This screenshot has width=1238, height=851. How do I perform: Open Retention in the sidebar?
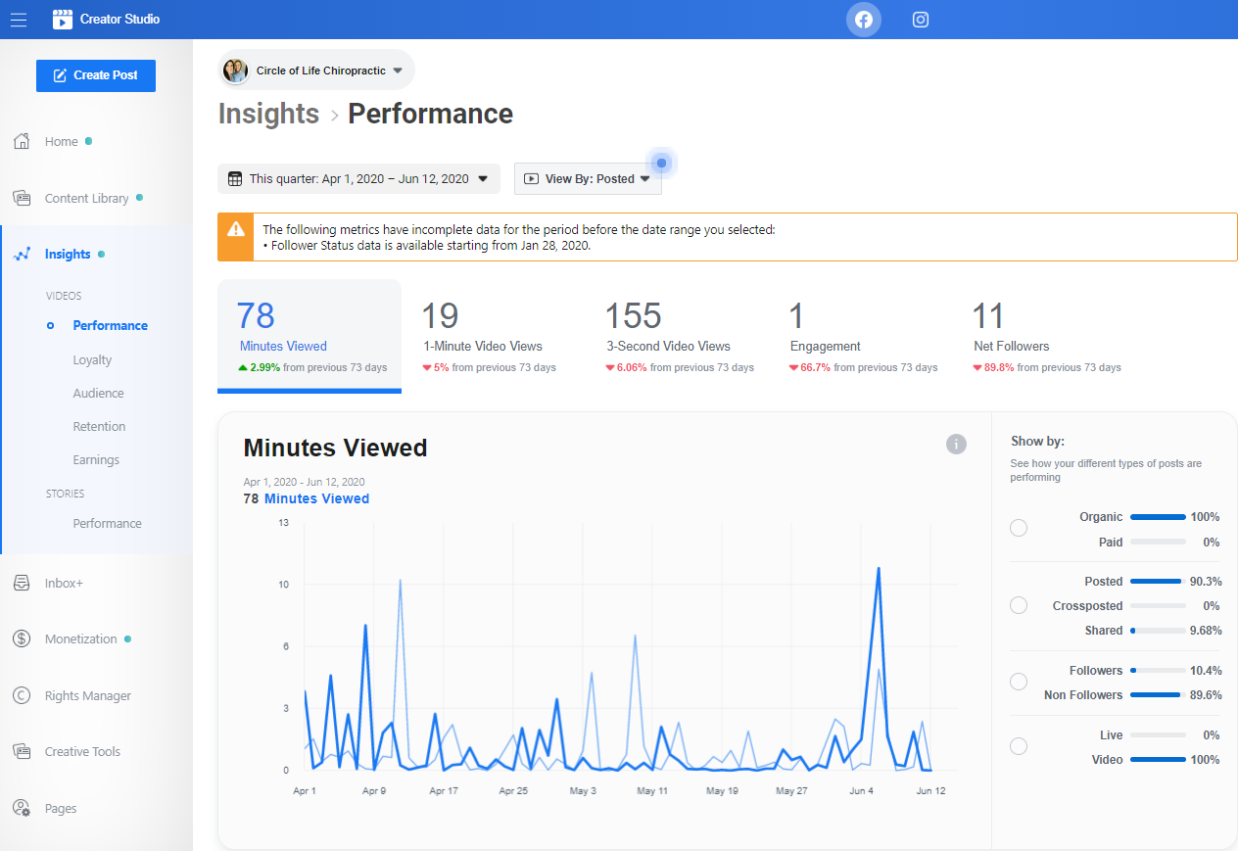pyautogui.click(x=99, y=426)
